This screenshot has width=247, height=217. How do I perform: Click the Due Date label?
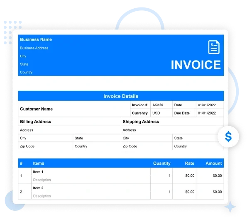(x=182, y=113)
